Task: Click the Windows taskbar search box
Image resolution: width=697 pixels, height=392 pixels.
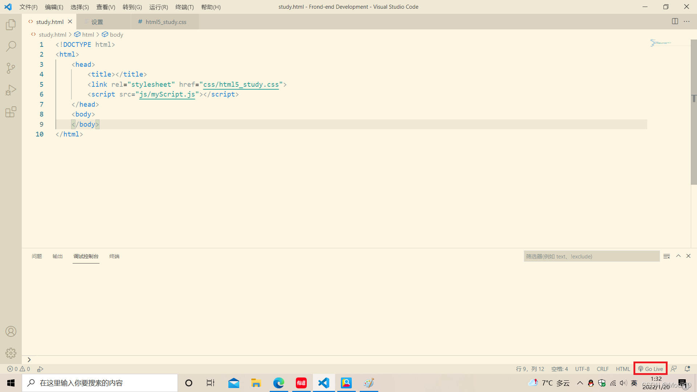Action: click(x=100, y=383)
